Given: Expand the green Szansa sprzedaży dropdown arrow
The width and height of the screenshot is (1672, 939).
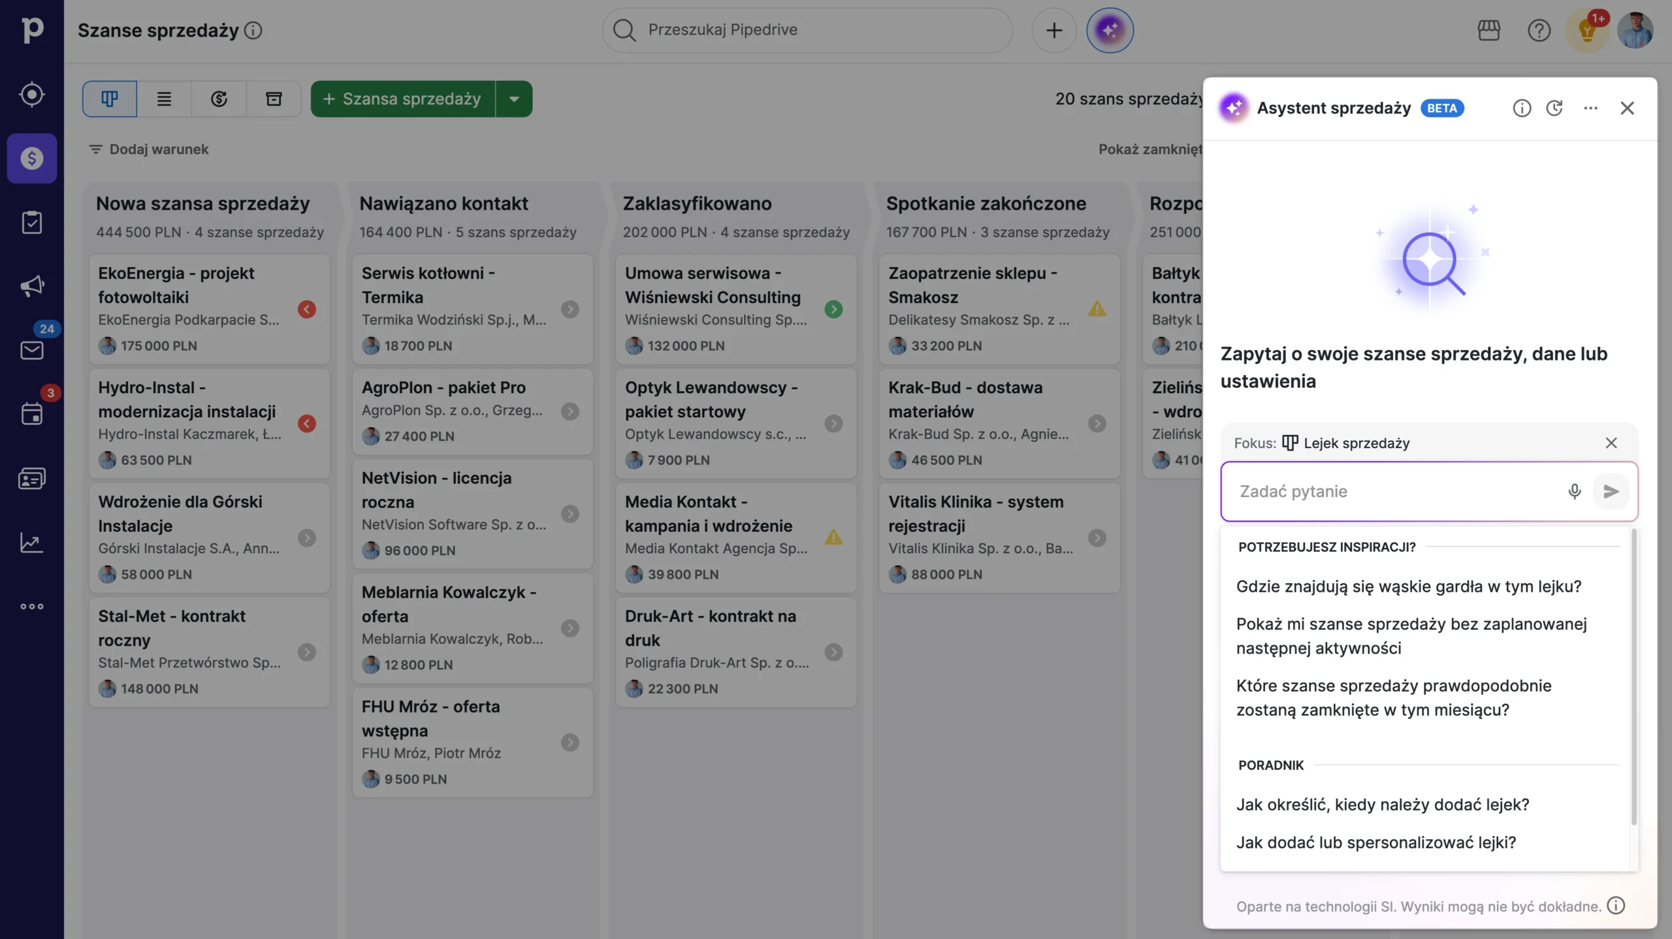Looking at the screenshot, I should pyautogui.click(x=514, y=99).
